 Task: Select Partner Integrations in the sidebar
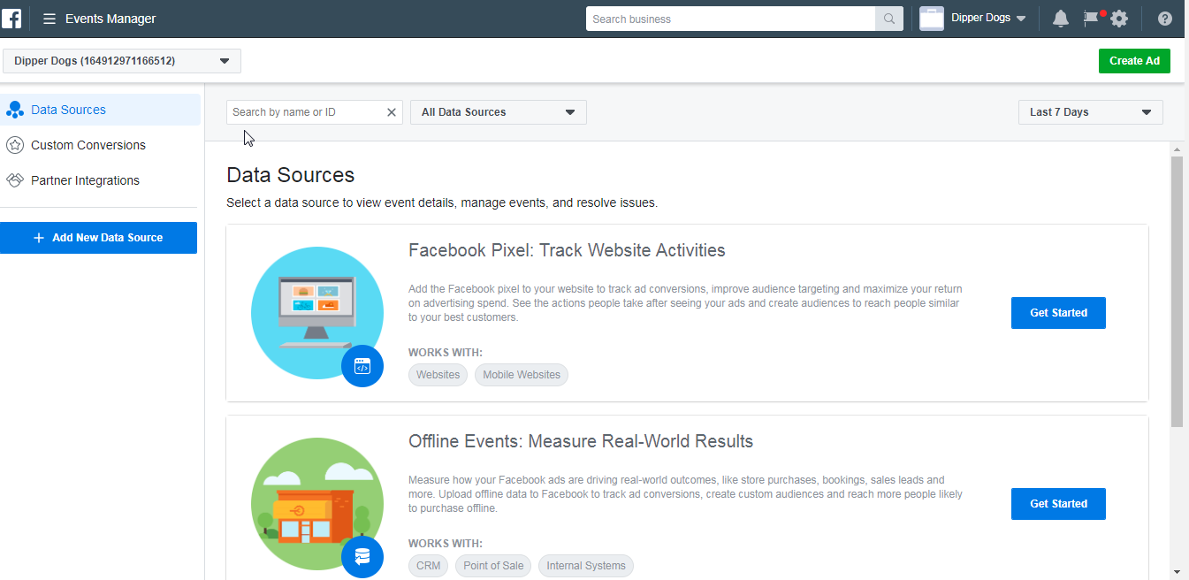coord(85,180)
